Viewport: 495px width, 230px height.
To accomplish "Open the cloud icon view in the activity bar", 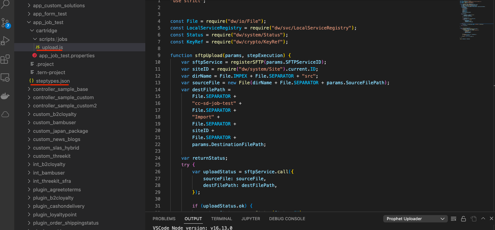I will 5,114.
